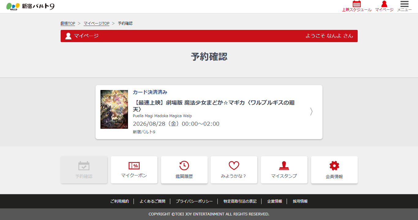Select the 予約確認 menu tile label
The image size is (418, 220).
coord(84,176)
